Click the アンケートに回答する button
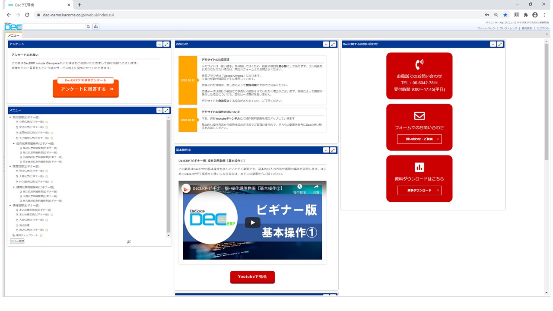 click(86, 89)
